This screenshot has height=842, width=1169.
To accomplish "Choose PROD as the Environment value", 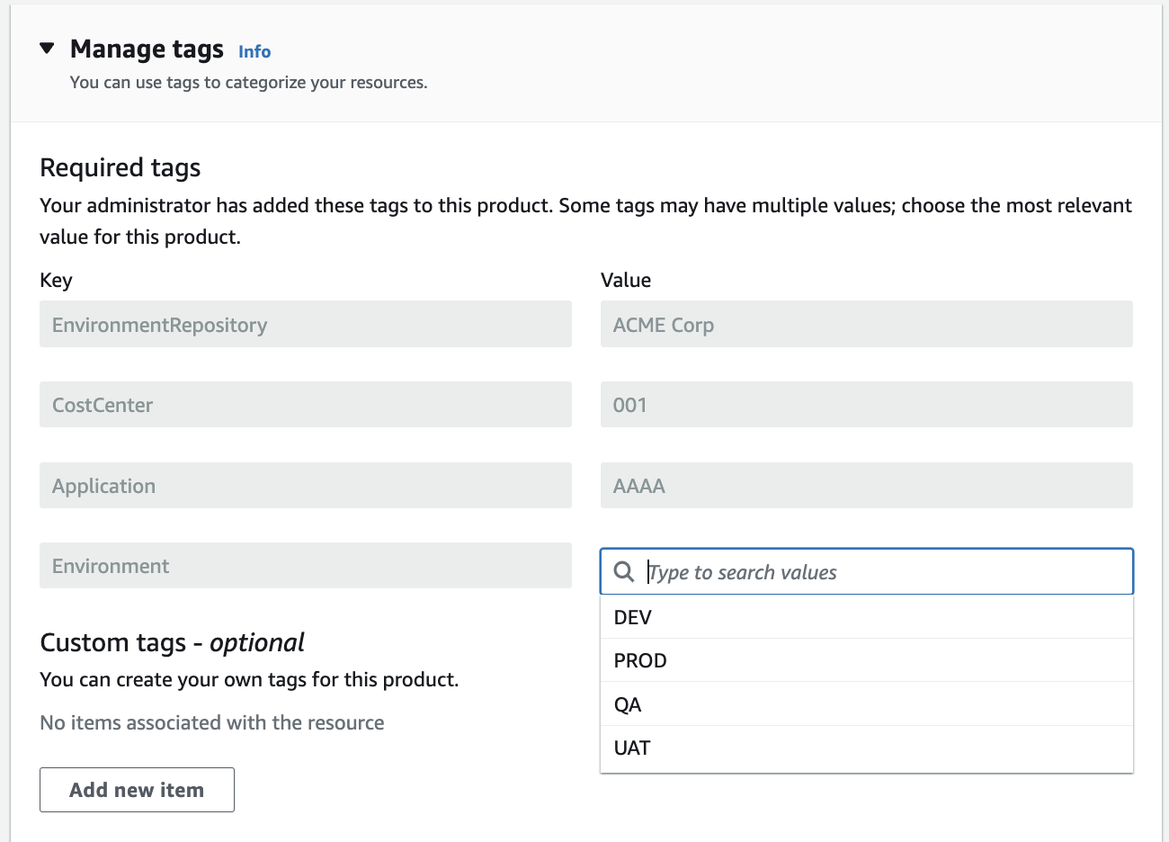I will [x=867, y=660].
